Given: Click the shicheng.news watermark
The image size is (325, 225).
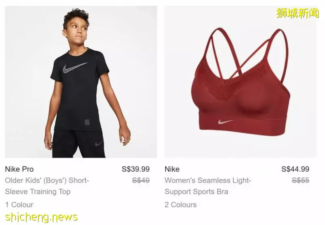Looking at the screenshot, I should pos(41,217).
